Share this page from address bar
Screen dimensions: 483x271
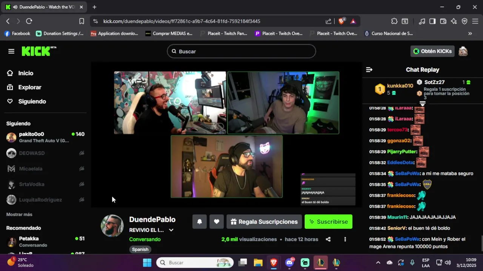(x=328, y=21)
